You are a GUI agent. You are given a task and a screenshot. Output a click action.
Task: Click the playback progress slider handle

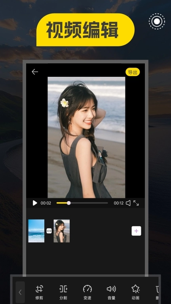[68, 203]
